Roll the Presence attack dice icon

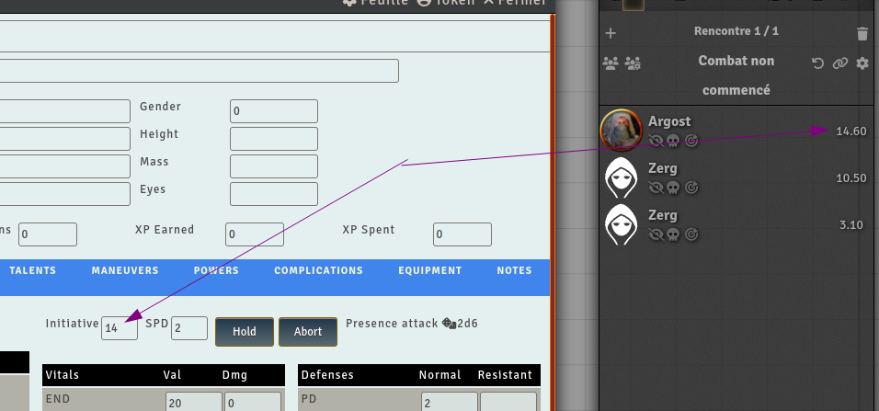pos(449,324)
